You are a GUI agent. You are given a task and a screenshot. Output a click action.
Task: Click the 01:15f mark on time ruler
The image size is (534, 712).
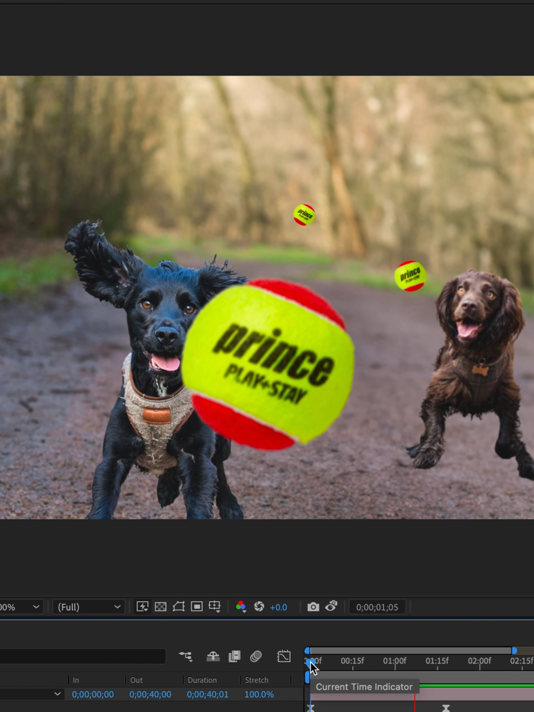pos(437,661)
